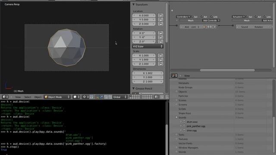Collapse the Sounds tree entry
This screenshot has height=155, width=276.
[x=176, y=118]
